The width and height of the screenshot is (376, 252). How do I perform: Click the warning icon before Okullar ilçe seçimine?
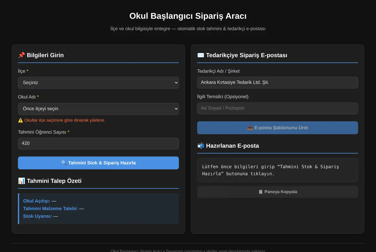[20, 120]
